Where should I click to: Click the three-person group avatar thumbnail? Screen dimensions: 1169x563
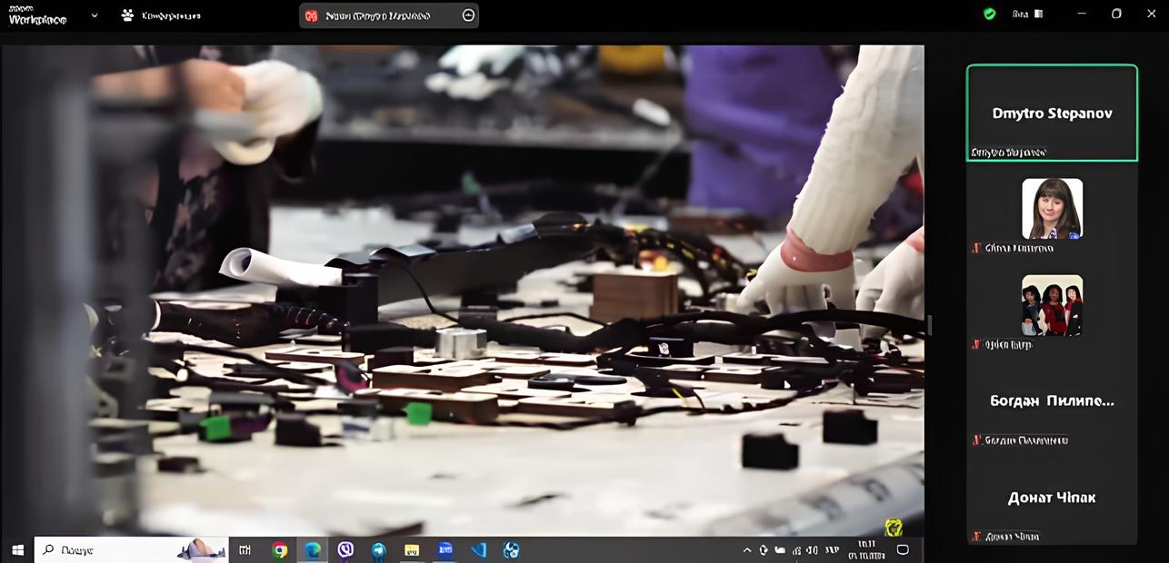click(x=1052, y=305)
